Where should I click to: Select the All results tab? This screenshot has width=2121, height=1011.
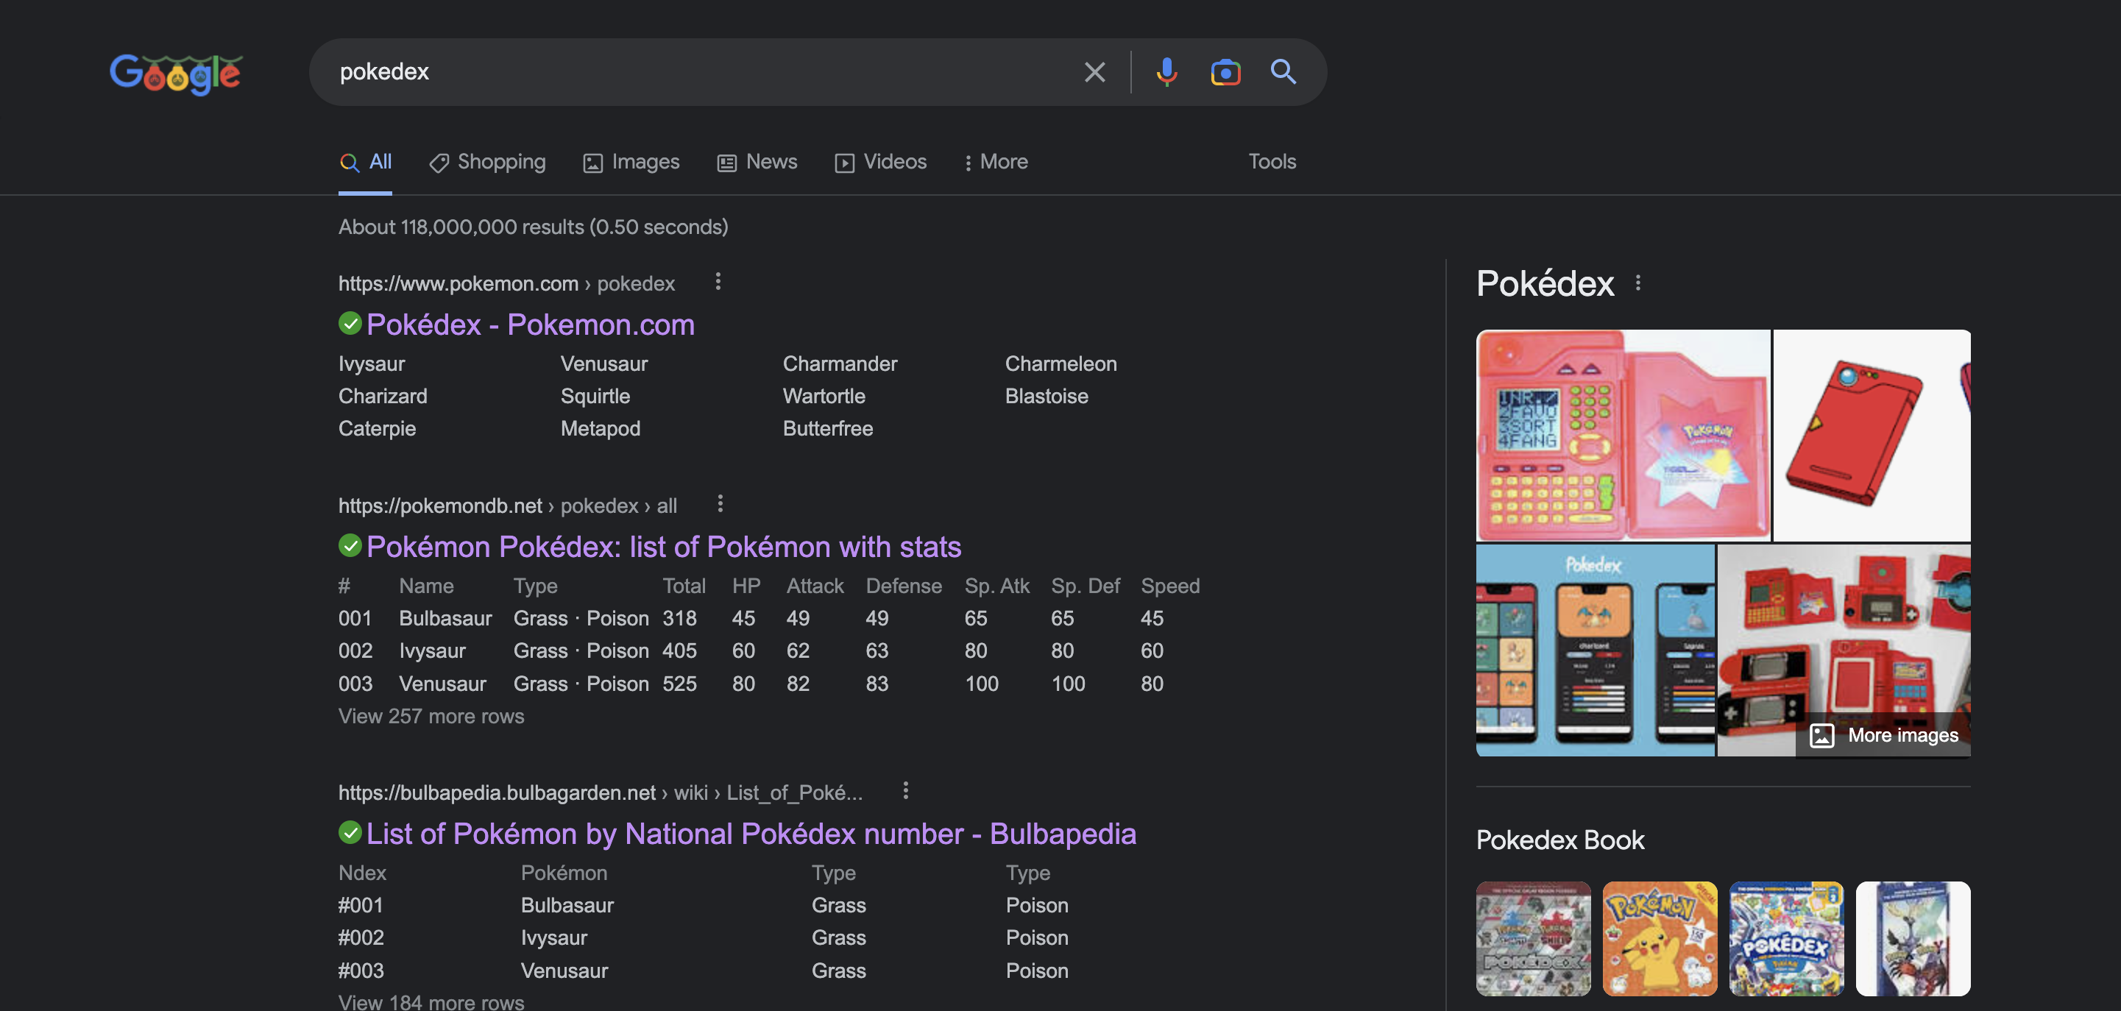(366, 162)
